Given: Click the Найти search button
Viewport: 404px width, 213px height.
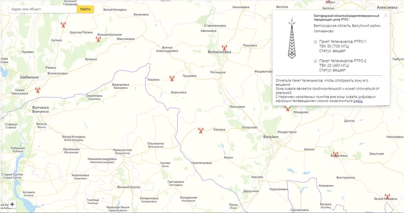Looking at the screenshot, I should pyautogui.click(x=85, y=9).
